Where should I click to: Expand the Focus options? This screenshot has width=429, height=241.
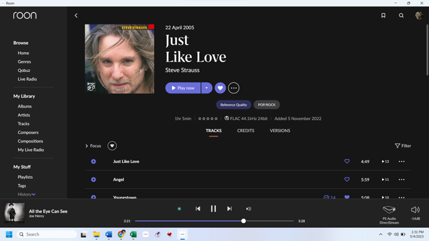coord(93,146)
